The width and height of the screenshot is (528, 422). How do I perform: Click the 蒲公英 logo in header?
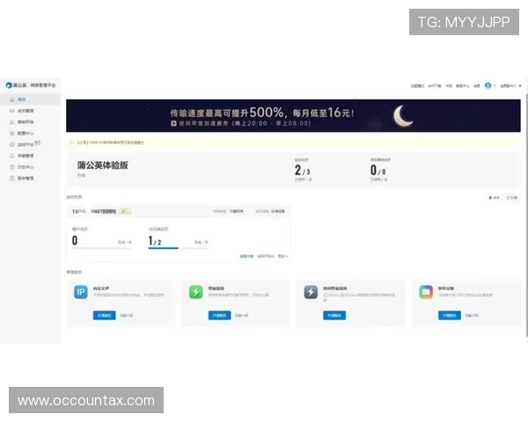9,85
